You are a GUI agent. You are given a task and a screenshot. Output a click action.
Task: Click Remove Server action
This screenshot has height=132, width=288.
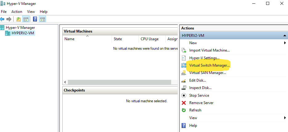pos(201,103)
